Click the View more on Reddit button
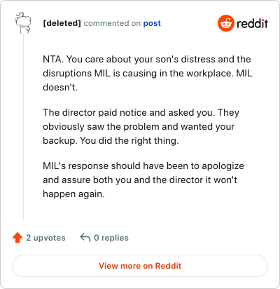The height and width of the screenshot is (289, 280). coord(140,266)
